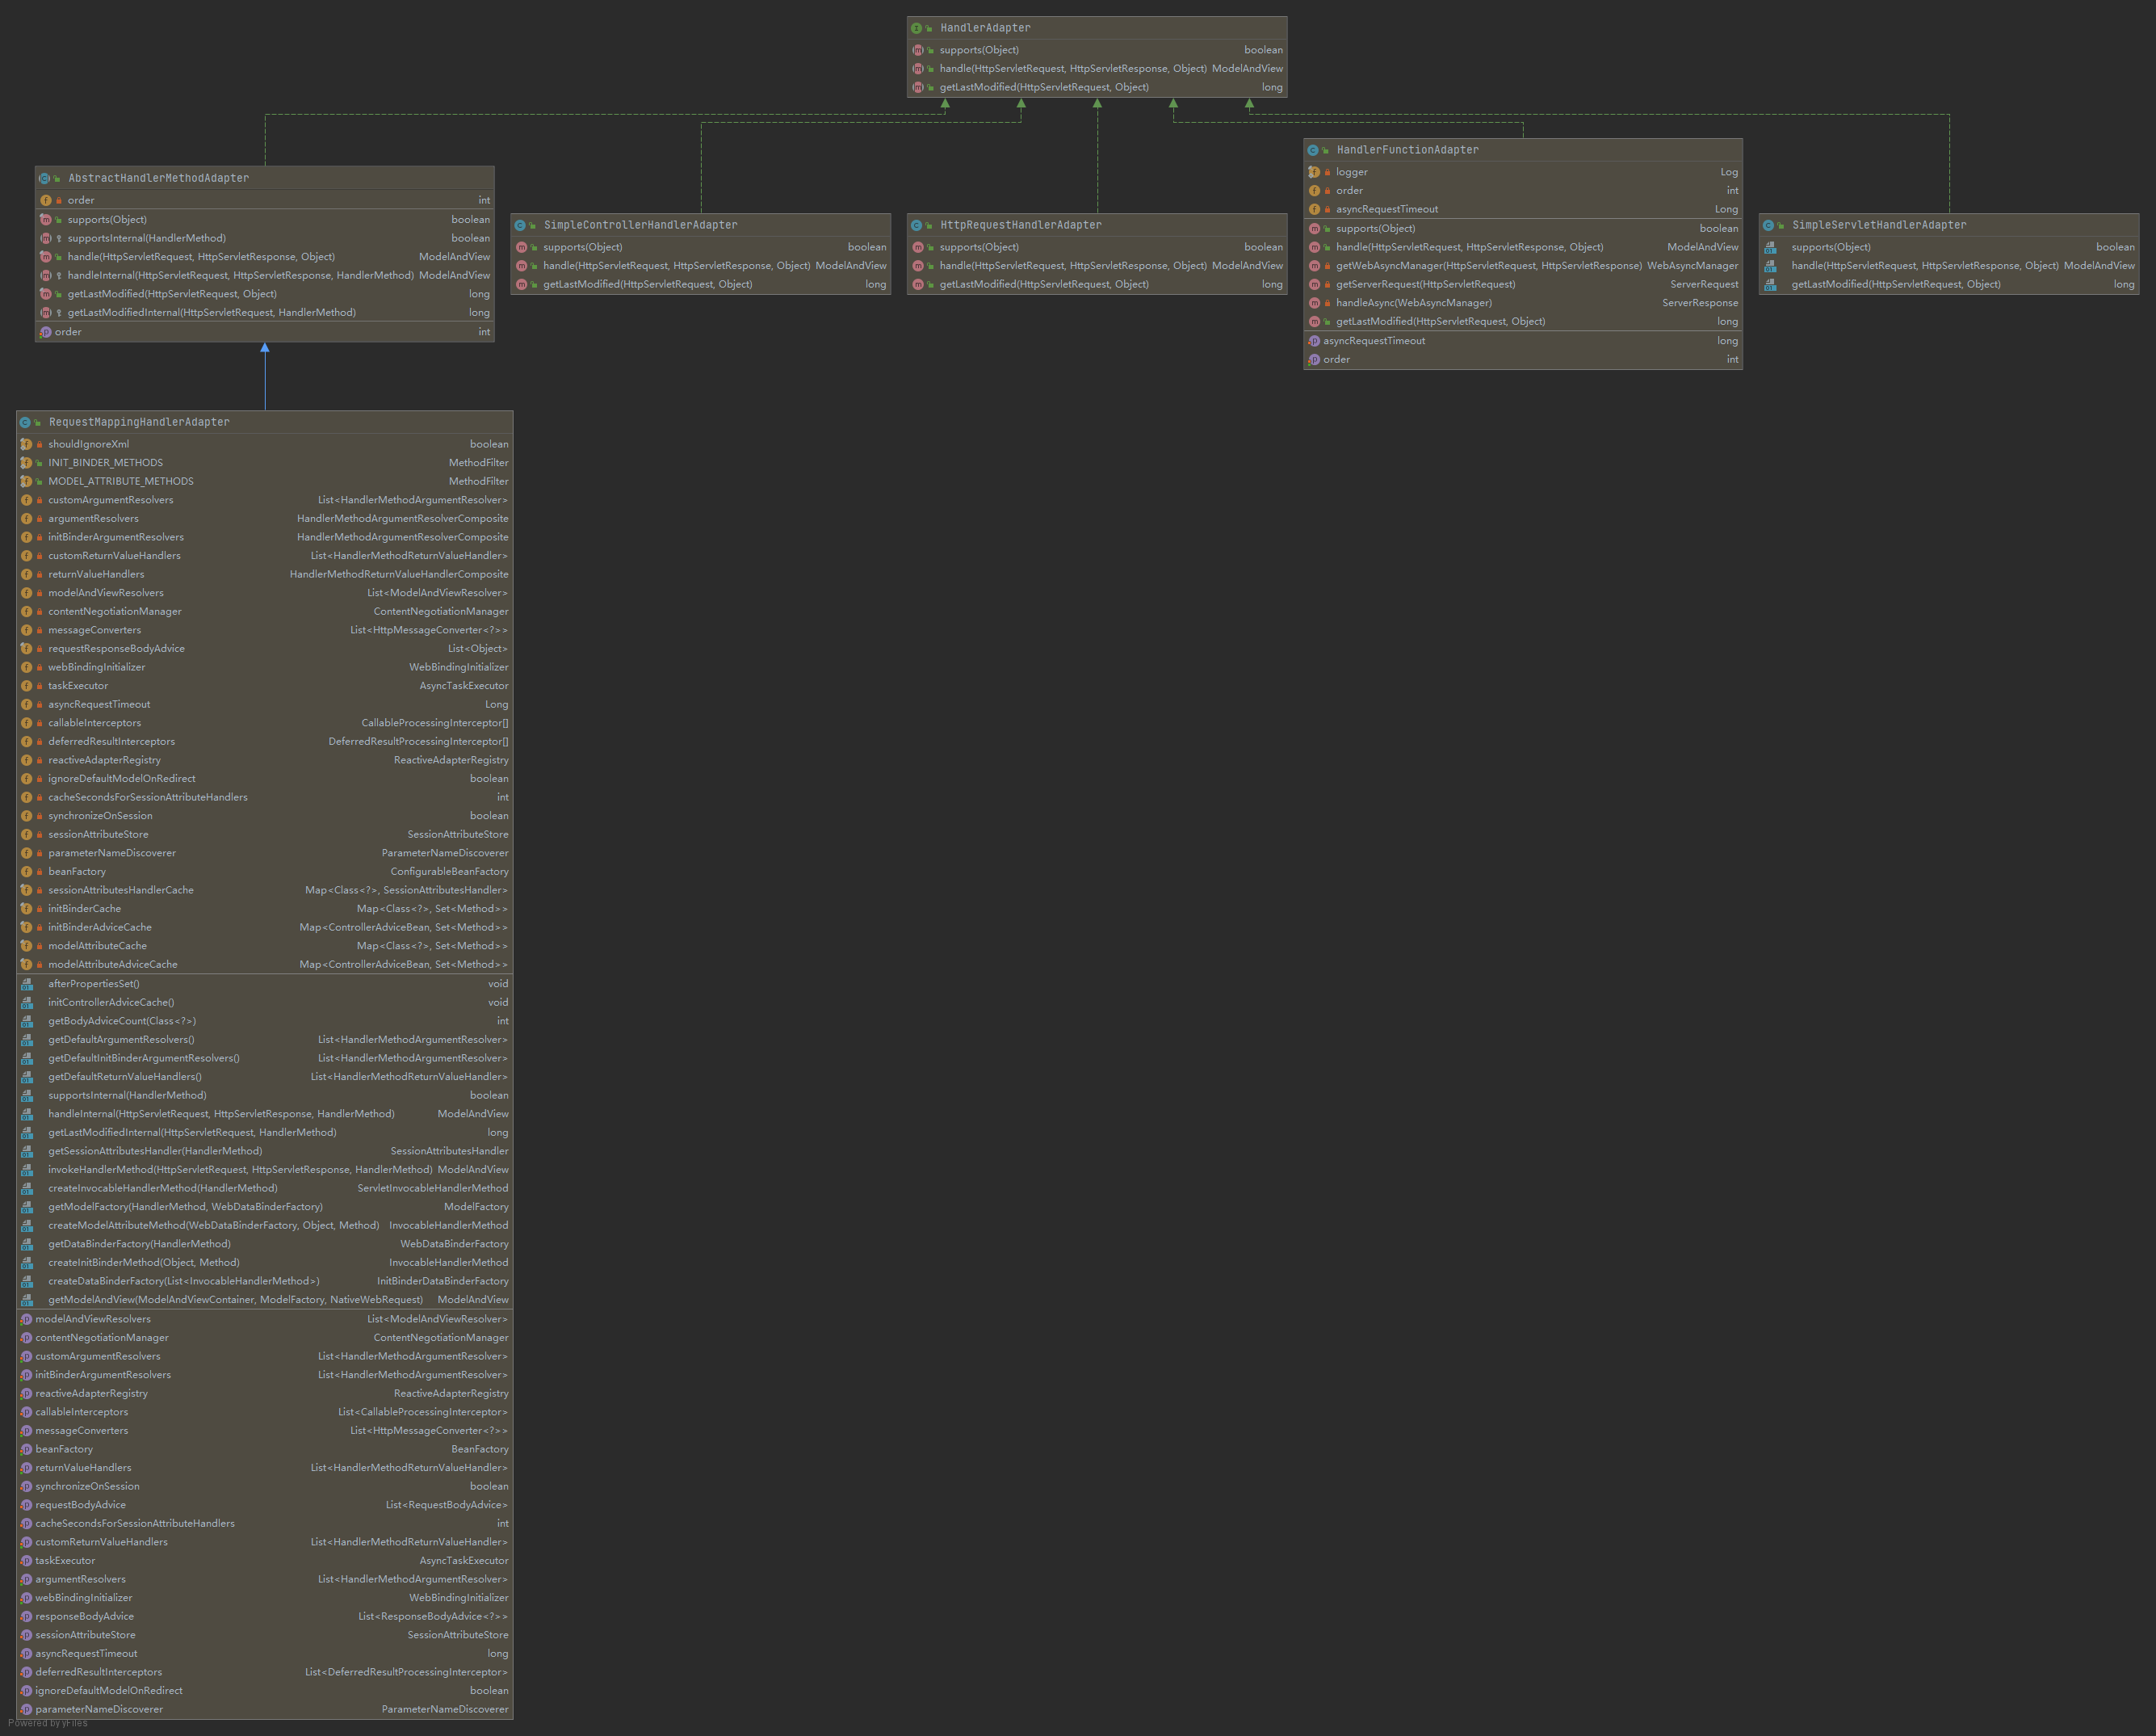Viewport: 2156px width, 1736px height.
Task: Click getDefaultReturnValueHandlers() method
Action: [265, 1077]
